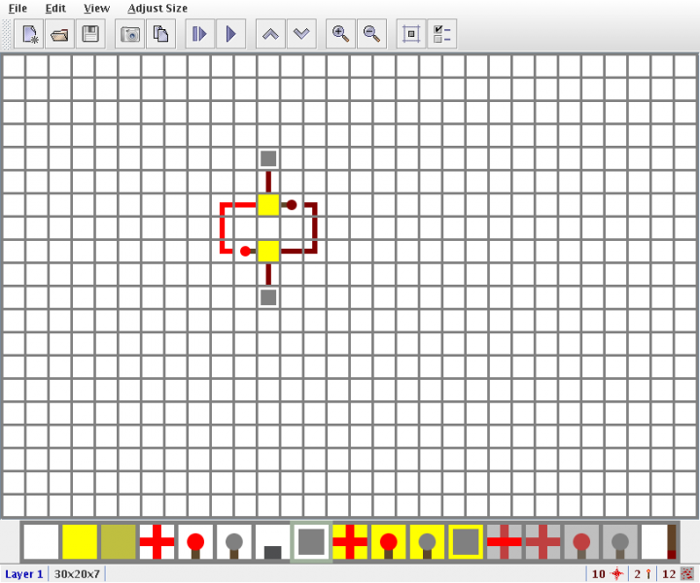The width and height of the screenshot is (700, 583).
Task: Click the gray square below the circuit
Action: 268,297
